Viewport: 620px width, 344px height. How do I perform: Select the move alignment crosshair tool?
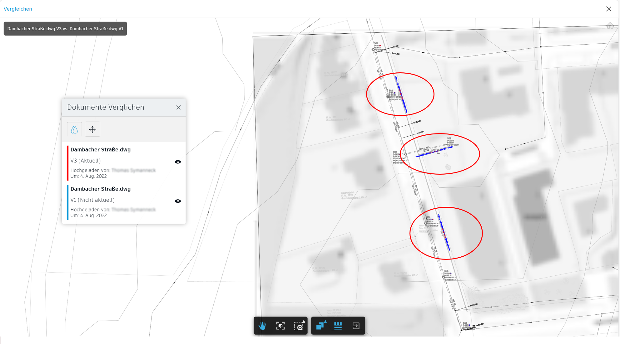[x=92, y=129]
